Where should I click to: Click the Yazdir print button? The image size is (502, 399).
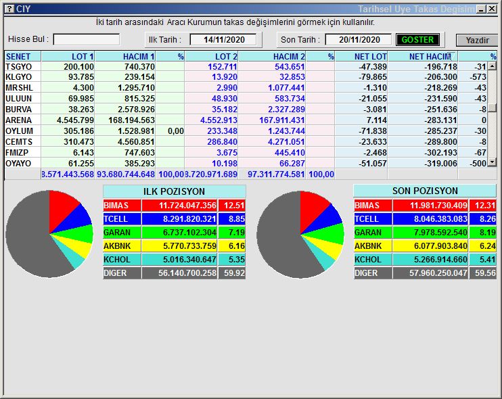tap(477, 41)
